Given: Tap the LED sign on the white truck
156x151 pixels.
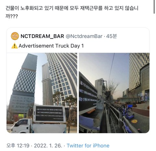Looking at the screenshot, I should coord(49,114).
